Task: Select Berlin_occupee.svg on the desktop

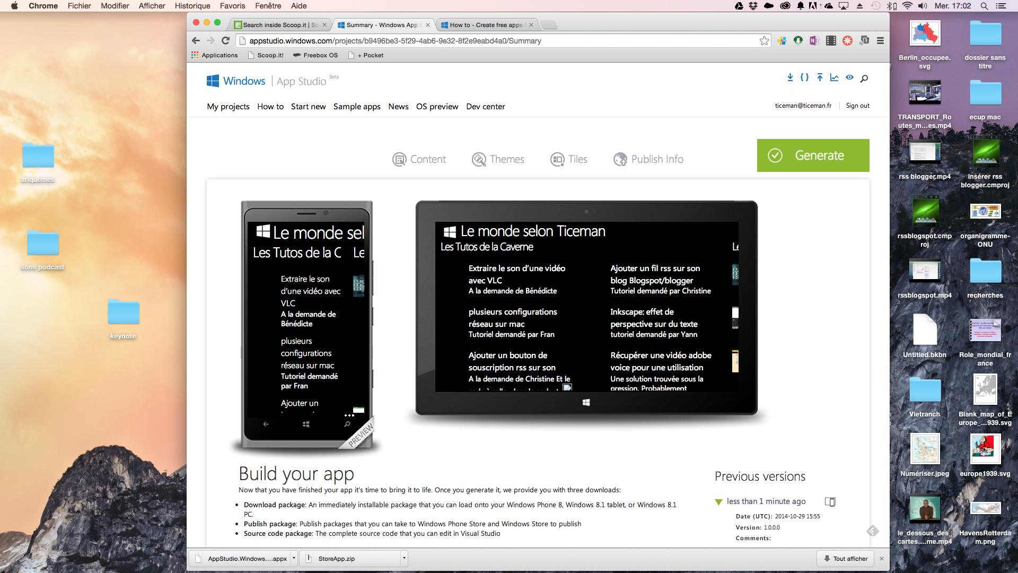Action: (925, 45)
